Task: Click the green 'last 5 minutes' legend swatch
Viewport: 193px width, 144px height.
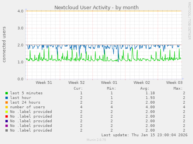Action: tap(7, 93)
